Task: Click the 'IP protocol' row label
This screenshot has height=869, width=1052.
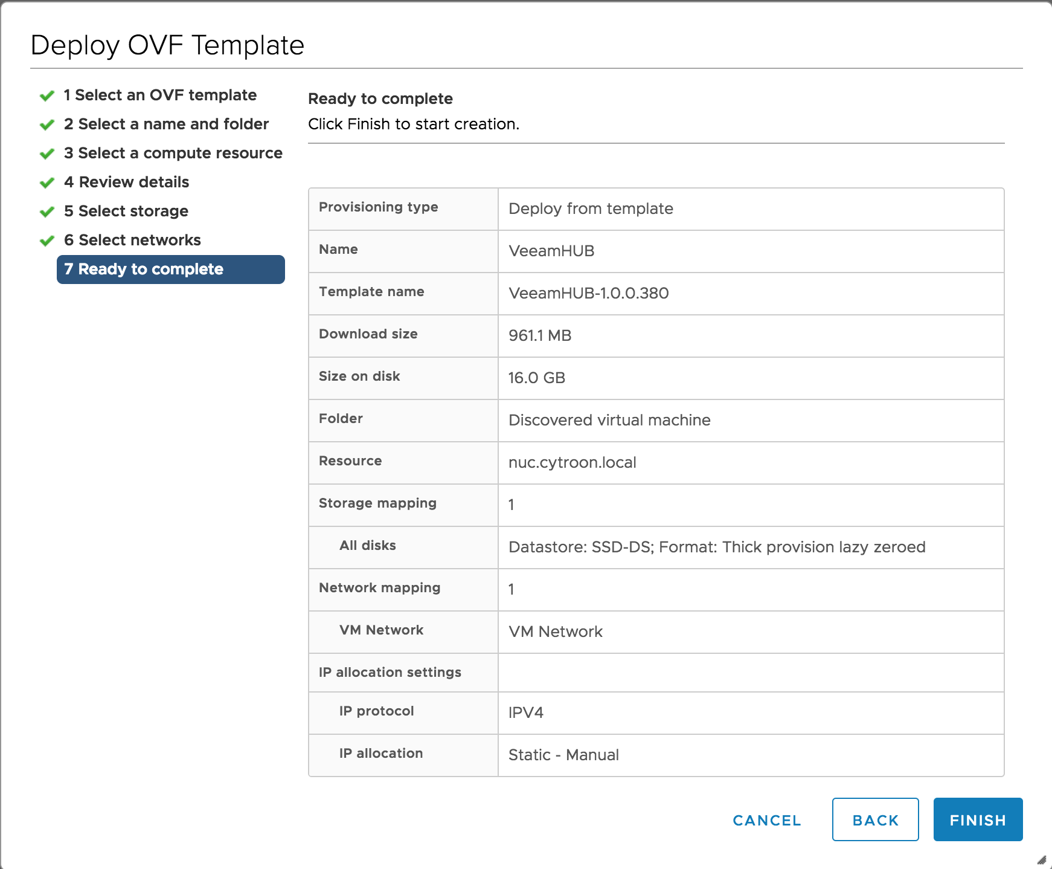Action: 377,711
